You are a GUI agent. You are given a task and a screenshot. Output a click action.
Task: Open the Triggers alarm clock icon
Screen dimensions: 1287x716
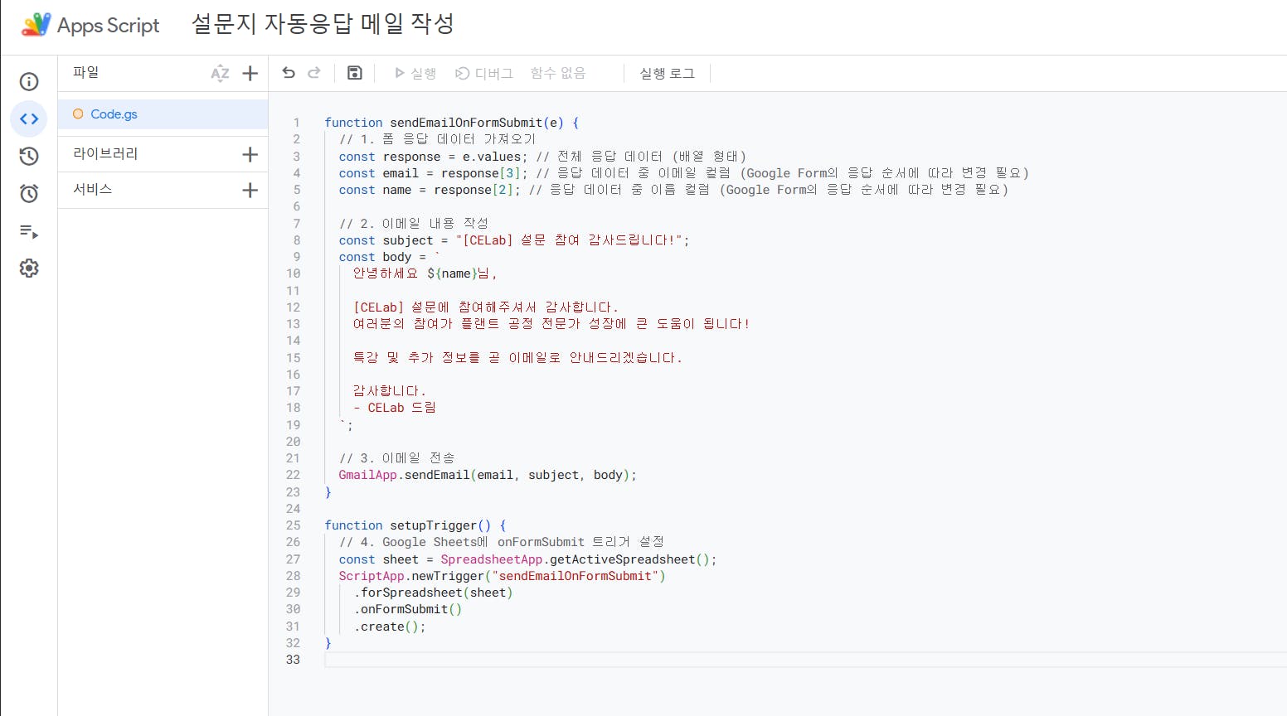29,193
